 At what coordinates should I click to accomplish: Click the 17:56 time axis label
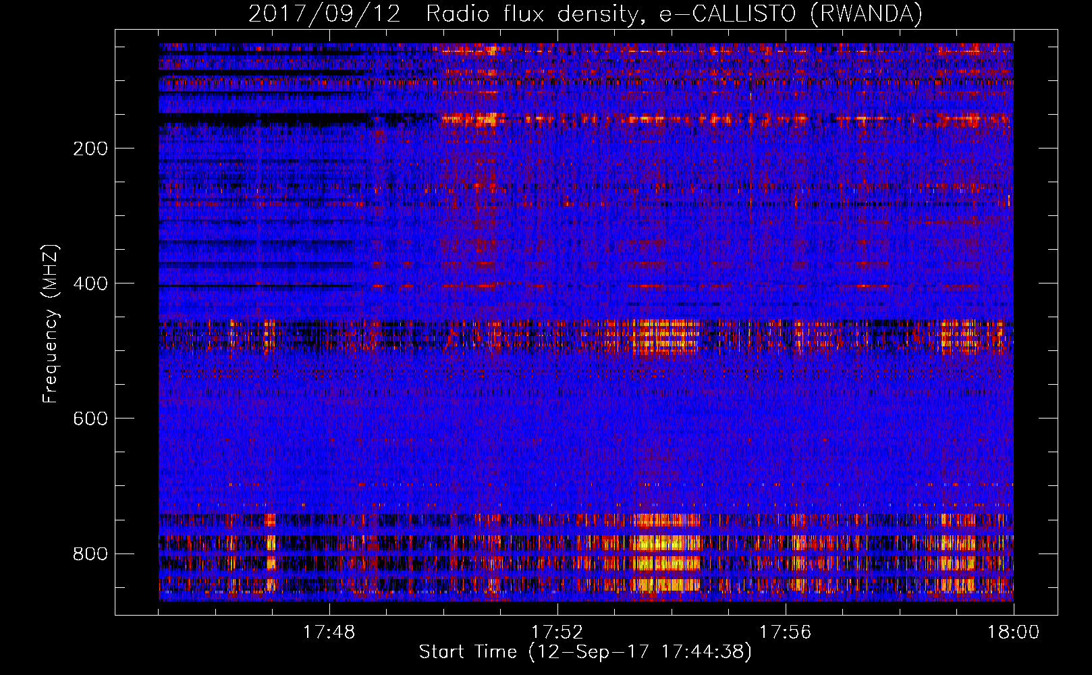pos(785,632)
